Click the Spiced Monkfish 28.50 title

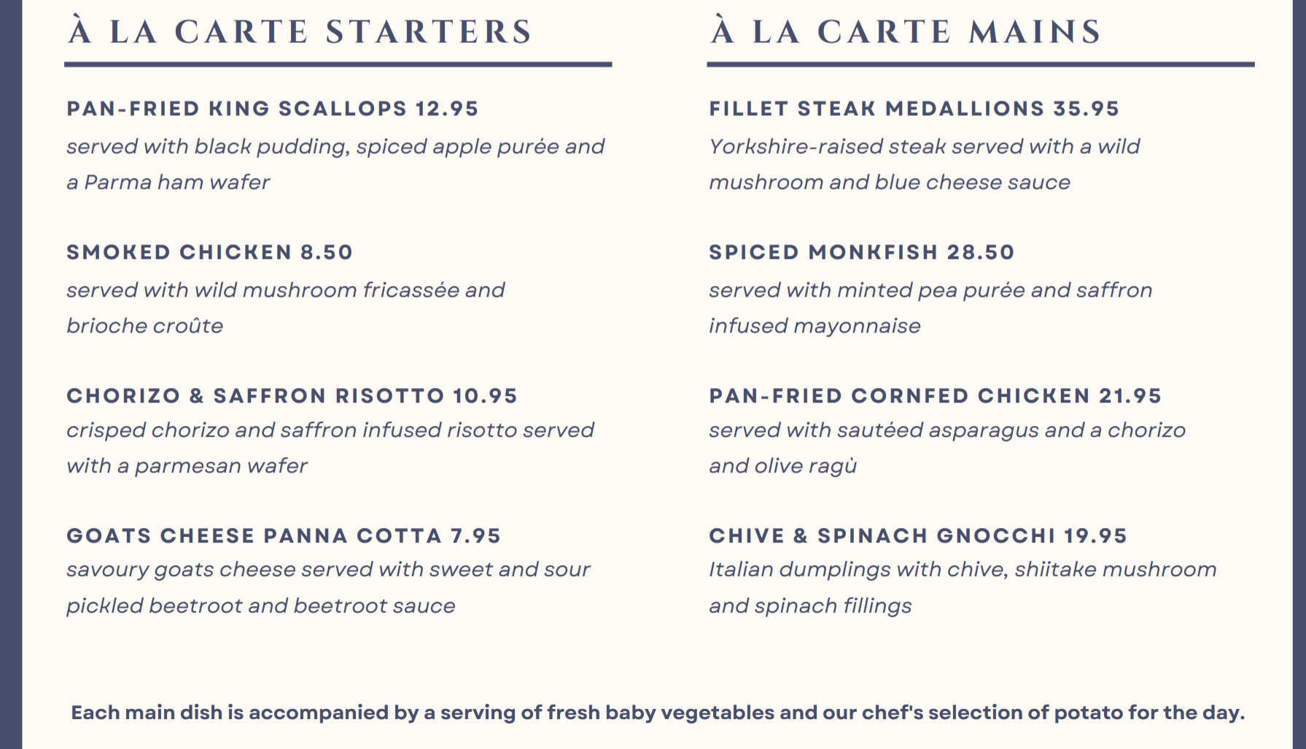861,252
